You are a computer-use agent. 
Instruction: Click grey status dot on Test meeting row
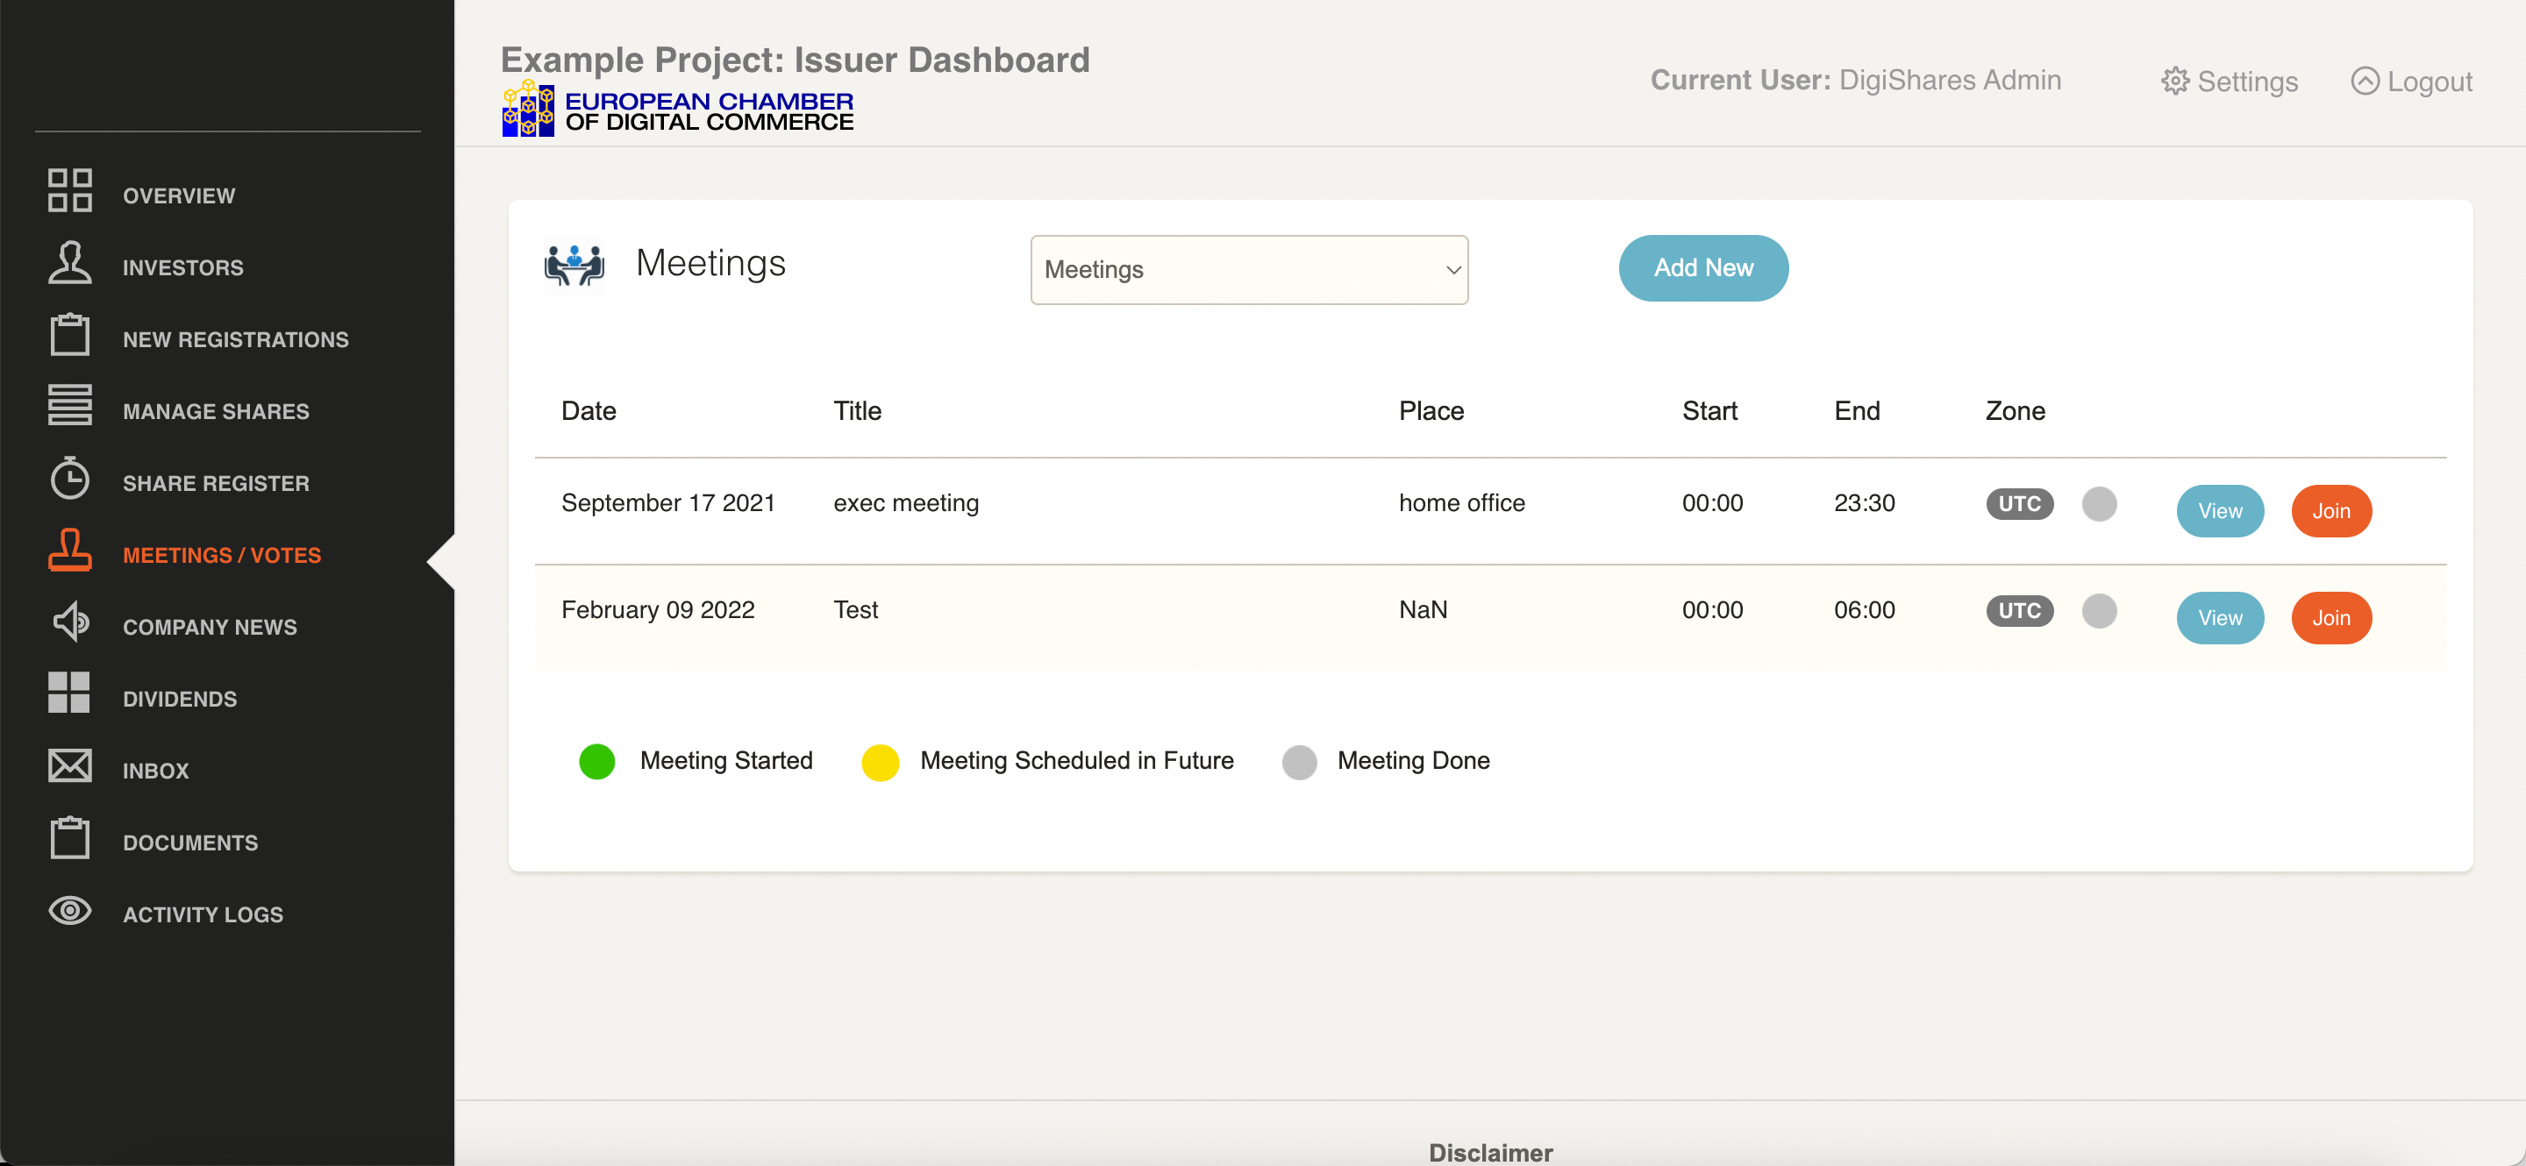(2100, 610)
